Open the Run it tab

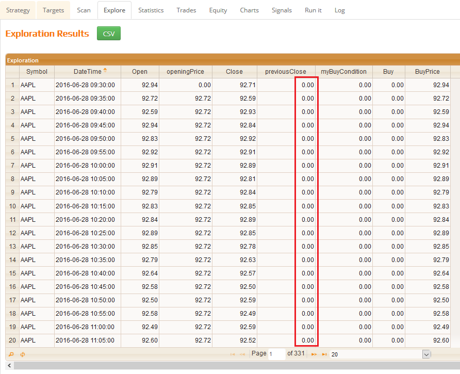point(313,10)
